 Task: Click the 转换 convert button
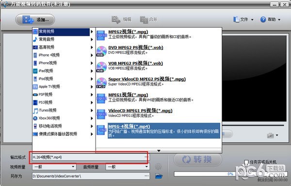click(198, 159)
